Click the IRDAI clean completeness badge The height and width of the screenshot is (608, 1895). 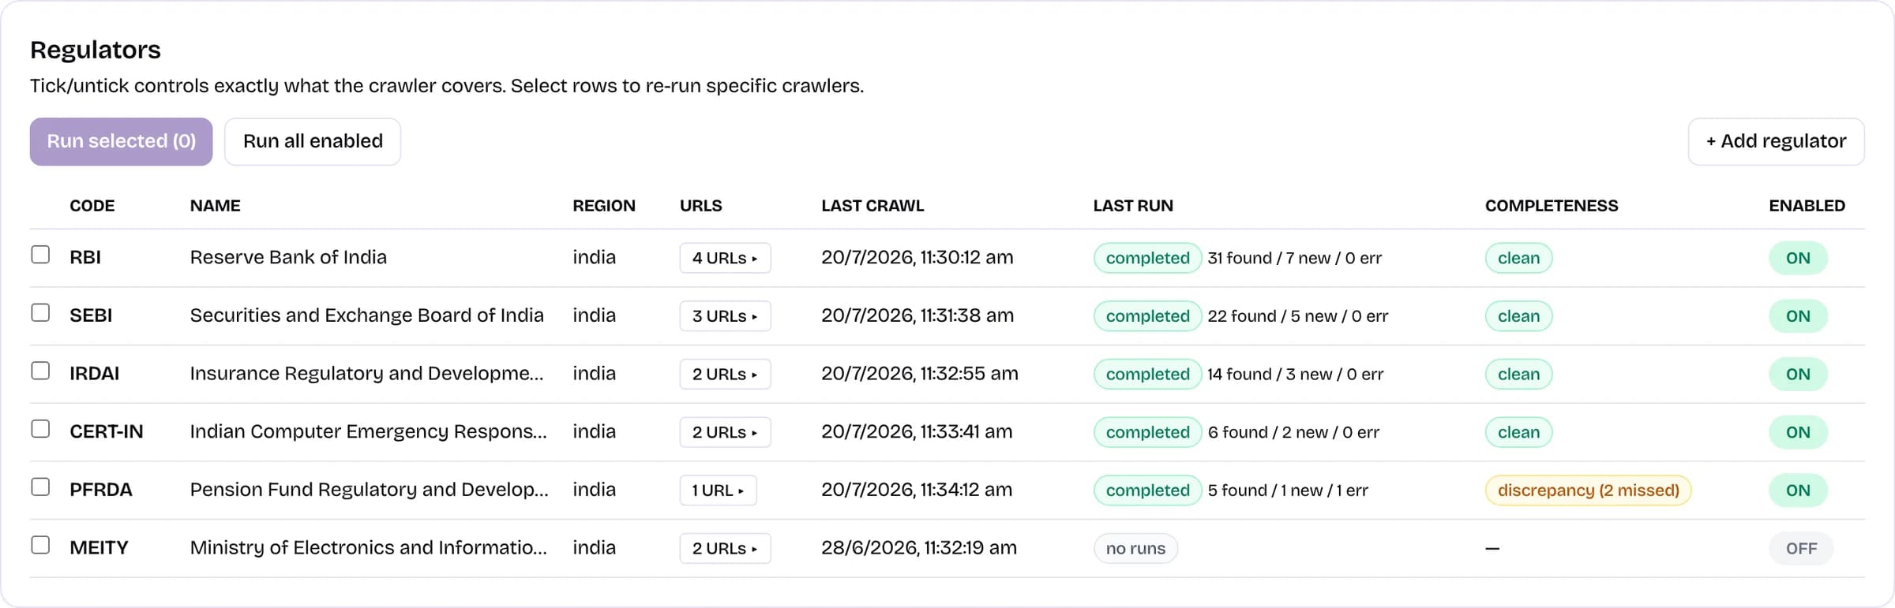click(x=1518, y=375)
